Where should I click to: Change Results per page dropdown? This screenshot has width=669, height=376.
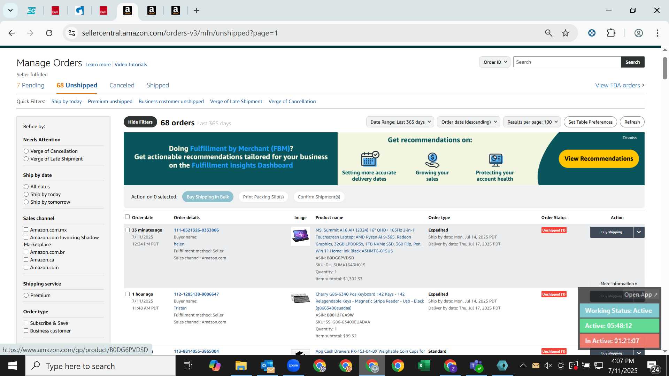[x=532, y=122]
